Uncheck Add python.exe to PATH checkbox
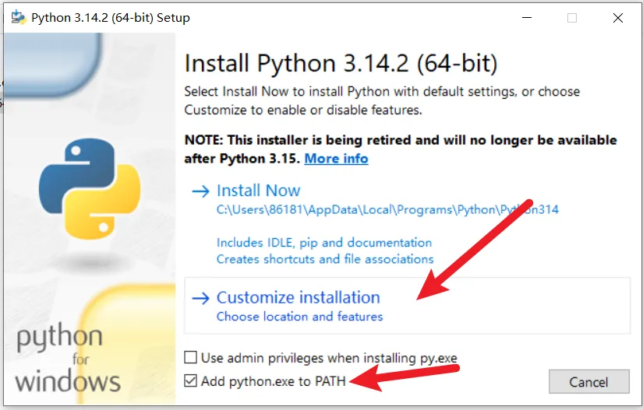Viewport: 643px width, 410px height. 191,381
